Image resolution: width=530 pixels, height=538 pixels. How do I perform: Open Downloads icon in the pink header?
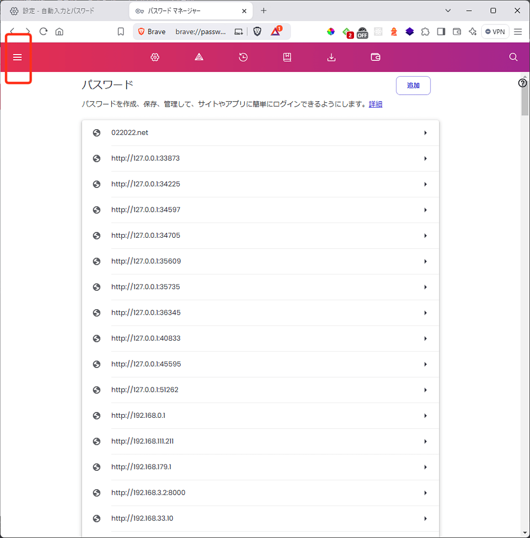click(x=331, y=57)
